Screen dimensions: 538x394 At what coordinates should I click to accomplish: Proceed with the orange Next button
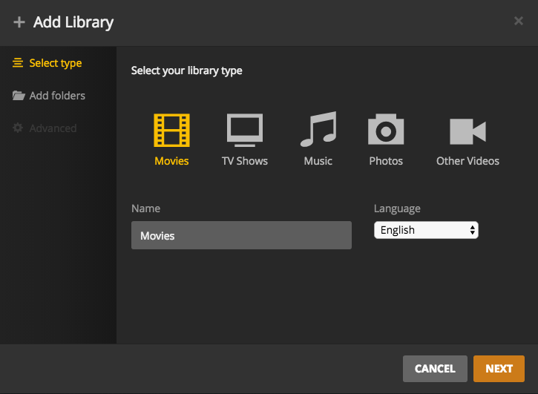tap(499, 369)
